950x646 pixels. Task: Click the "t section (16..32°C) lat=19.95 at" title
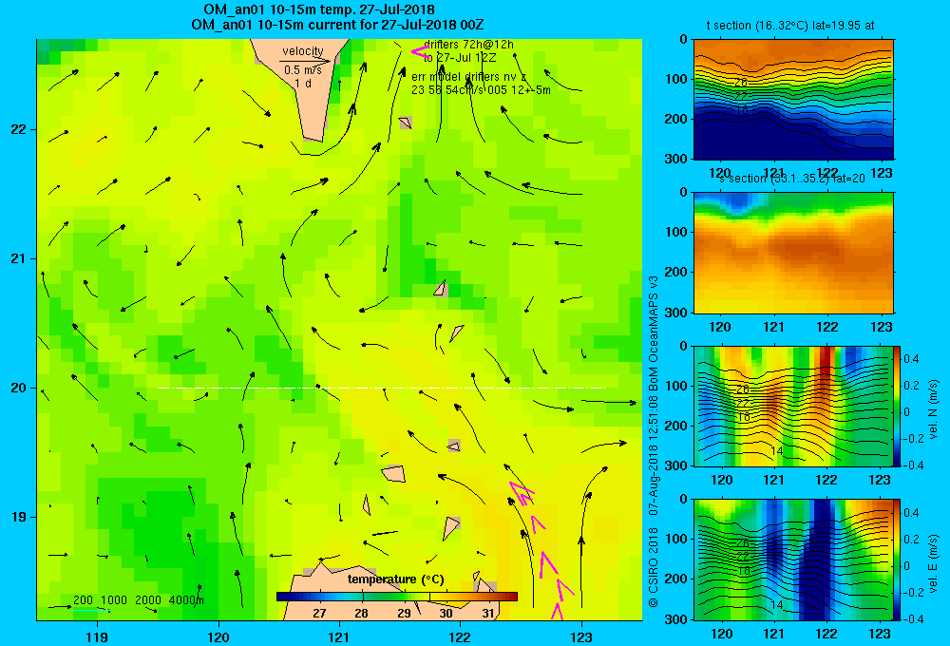point(790,26)
